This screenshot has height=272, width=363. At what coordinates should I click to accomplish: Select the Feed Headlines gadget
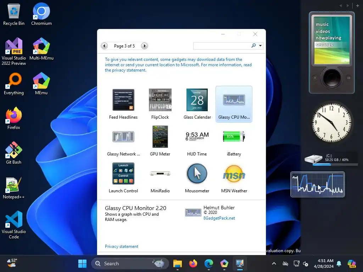coord(123,104)
